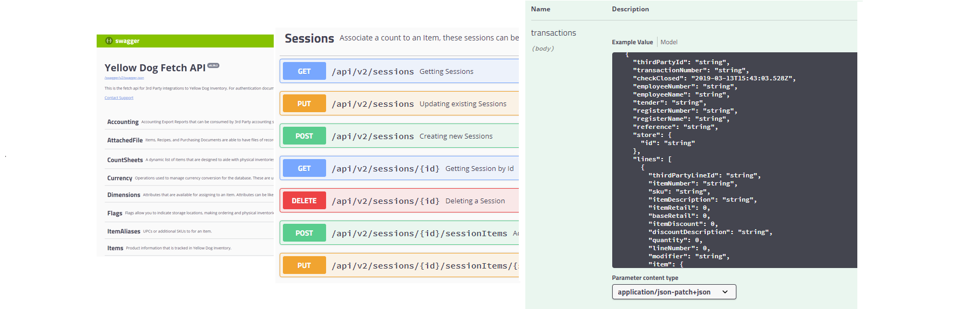Click the "checkClosed" line in the JSON example
Viewport: 968px width, 309px height.
[x=714, y=78]
